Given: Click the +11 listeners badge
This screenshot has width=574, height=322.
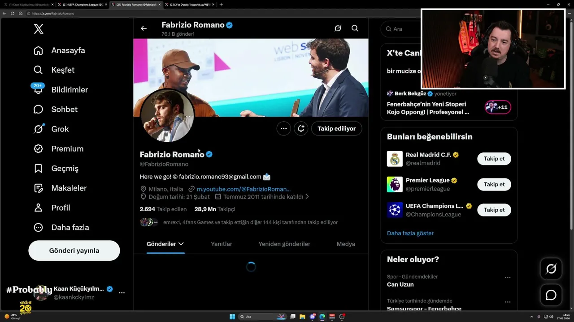Looking at the screenshot, I should [498, 107].
